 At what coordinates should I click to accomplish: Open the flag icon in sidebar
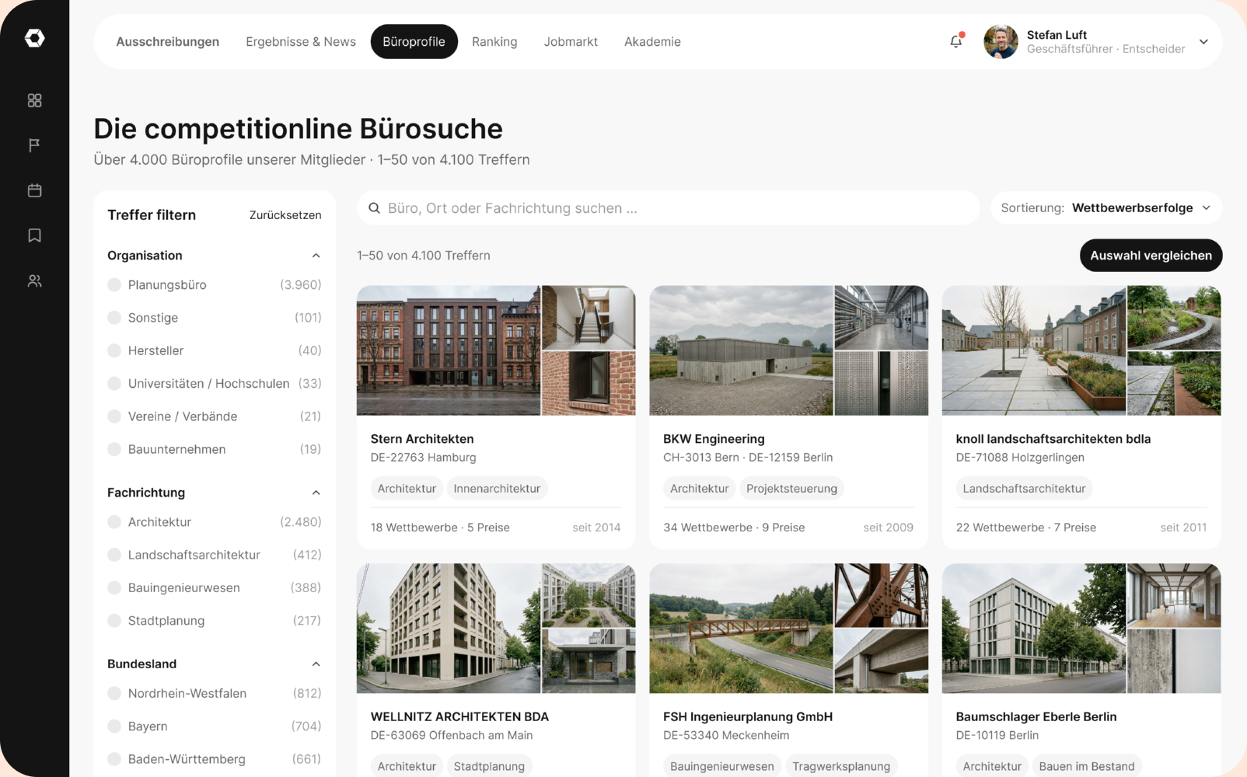coord(34,145)
